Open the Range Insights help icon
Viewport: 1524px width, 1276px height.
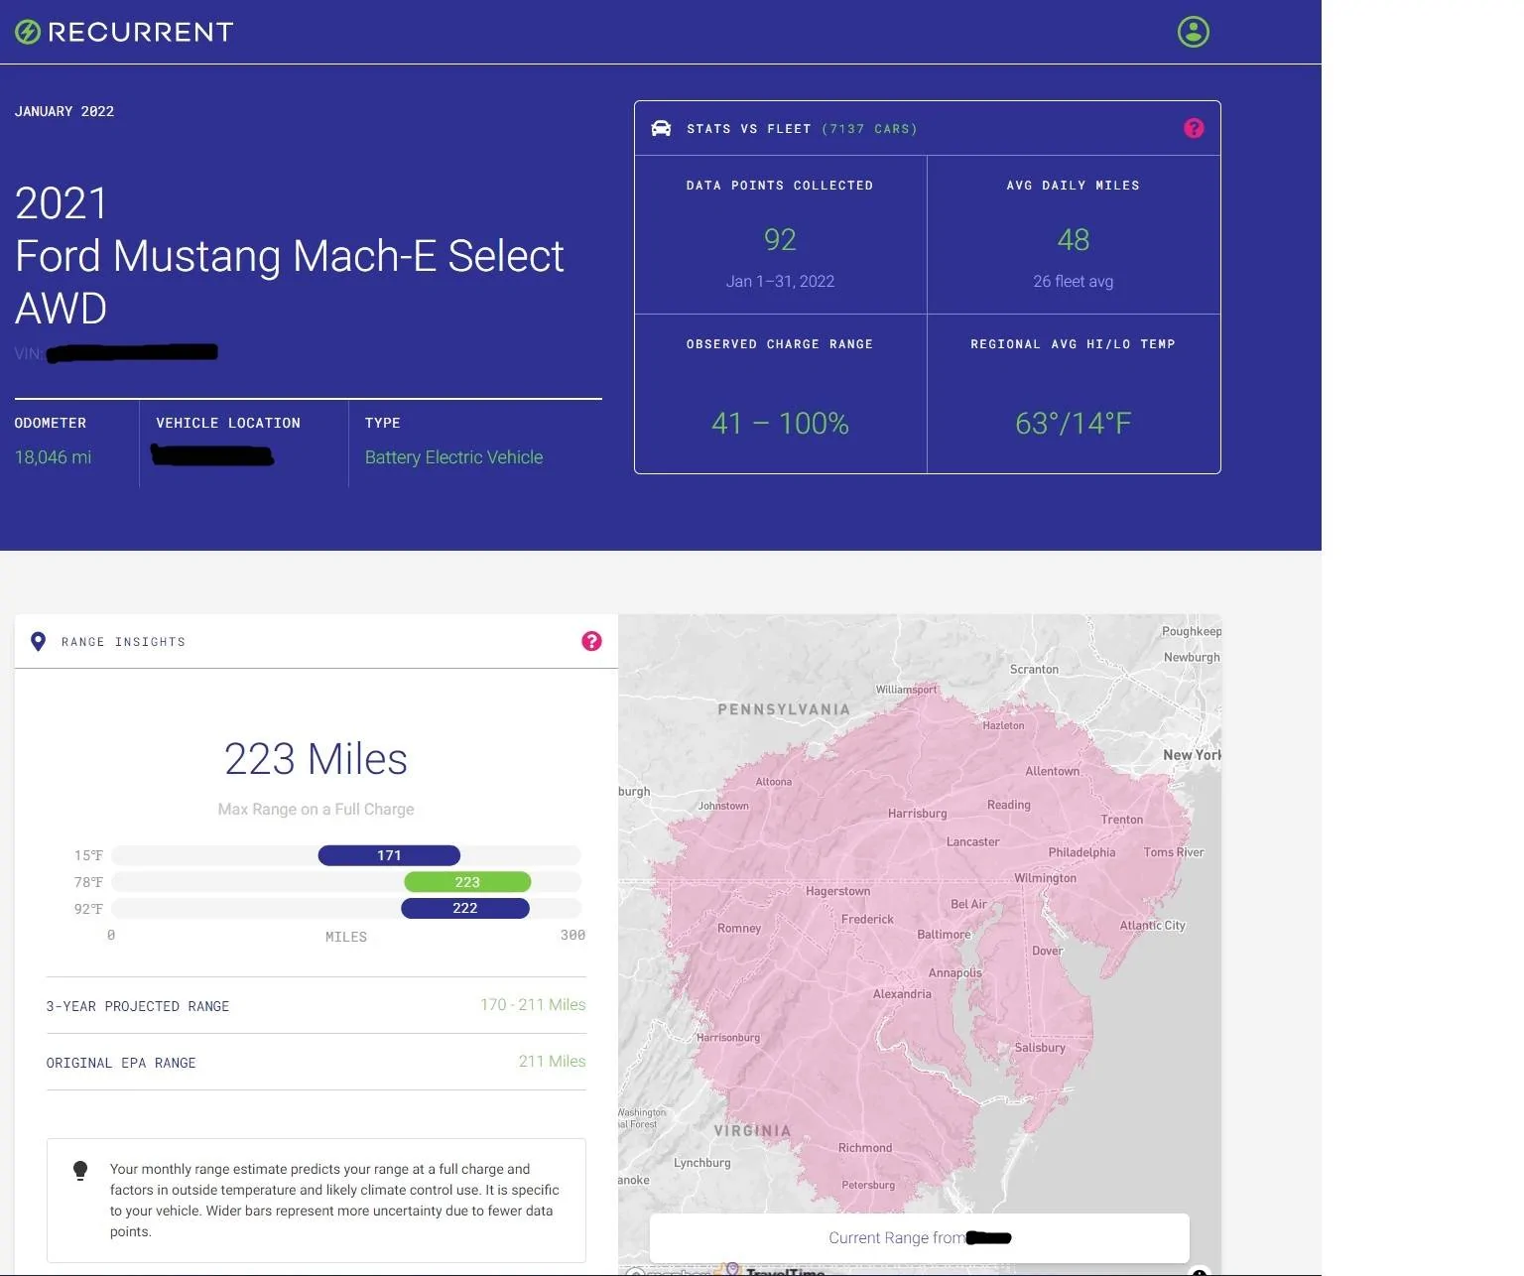pos(591,641)
